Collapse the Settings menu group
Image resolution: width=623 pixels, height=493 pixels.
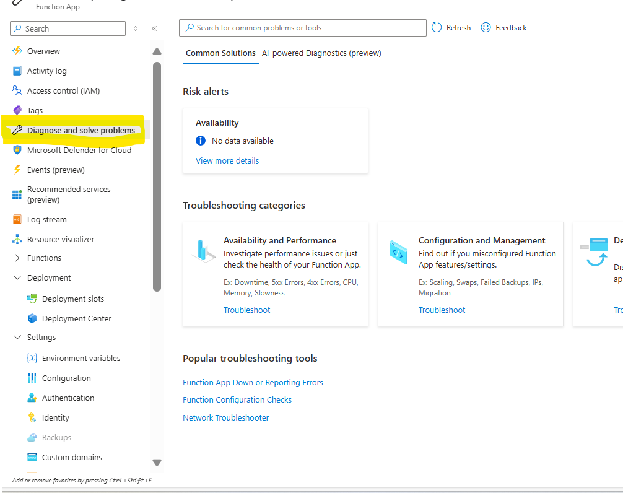tap(17, 337)
